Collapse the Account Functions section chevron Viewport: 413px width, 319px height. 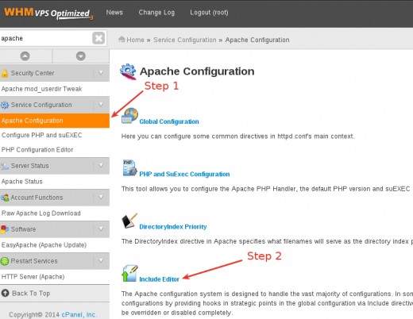pos(101,197)
